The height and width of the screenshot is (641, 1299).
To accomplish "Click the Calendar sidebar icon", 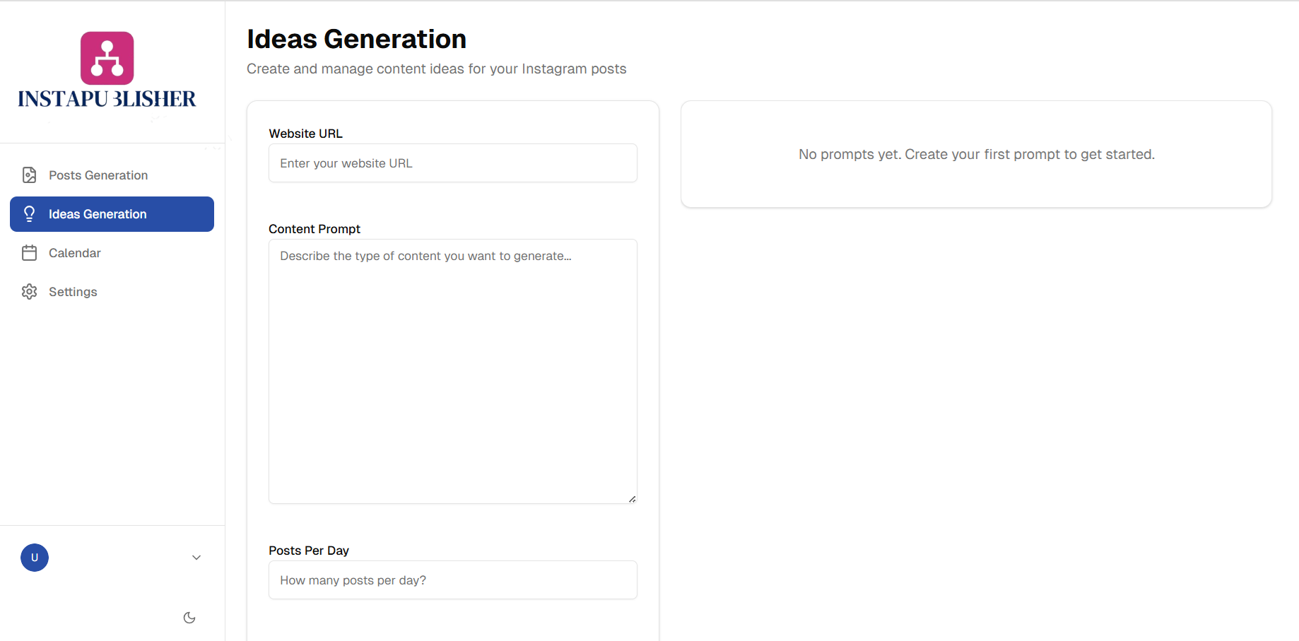I will click(29, 253).
